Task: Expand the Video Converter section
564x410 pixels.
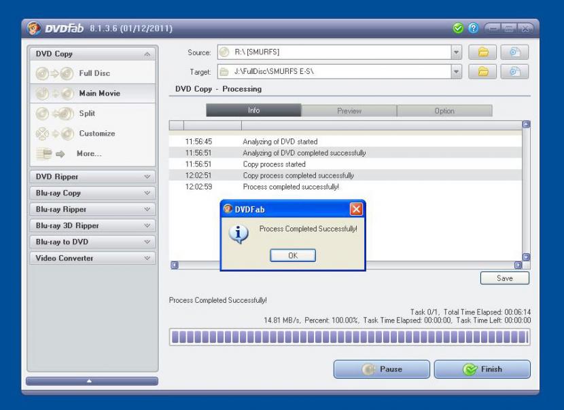Action: (x=147, y=258)
